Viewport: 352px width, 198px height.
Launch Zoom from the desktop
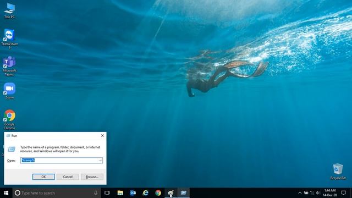pos(9,91)
